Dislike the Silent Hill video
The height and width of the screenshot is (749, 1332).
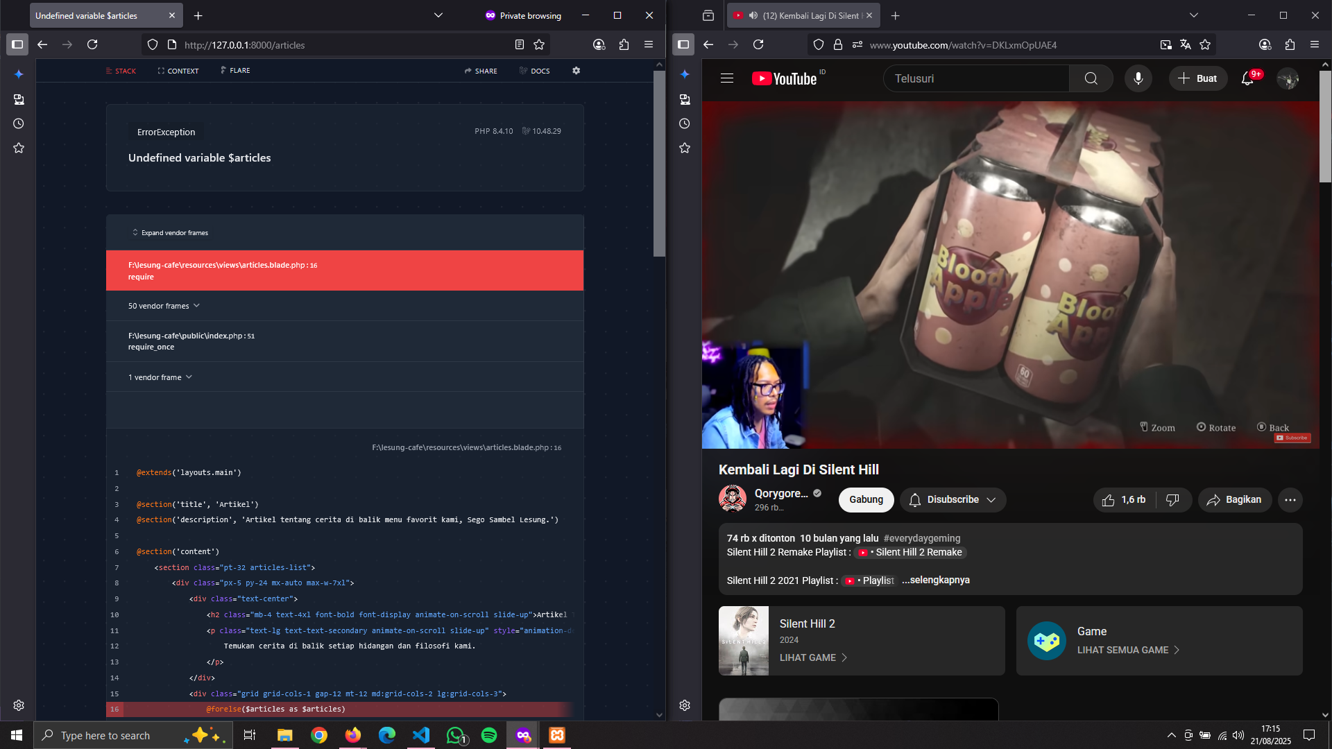click(x=1172, y=500)
